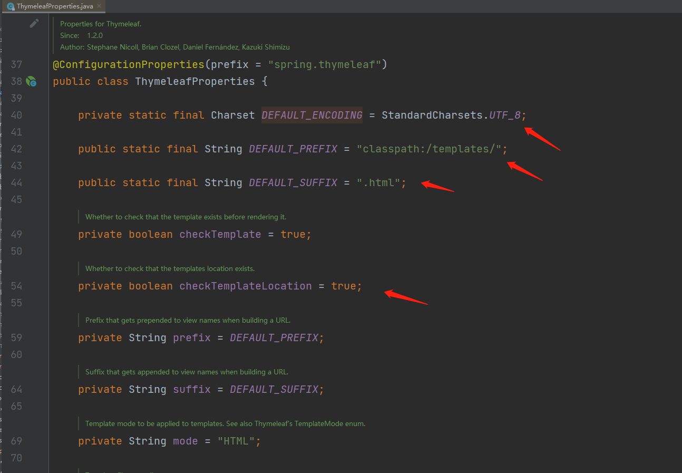The height and width of the screenshot is (473, 682).
Task: Click the comment about checking the template exists before rendering
Action: [x=186, y=217]
